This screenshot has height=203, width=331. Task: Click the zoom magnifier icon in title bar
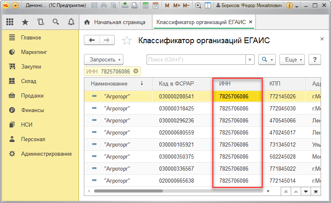tap(198, 5)
